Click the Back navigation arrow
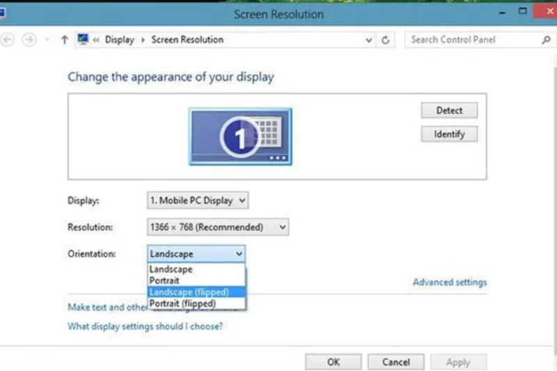Viewport: 557px width, 371px height. (8, 40)
